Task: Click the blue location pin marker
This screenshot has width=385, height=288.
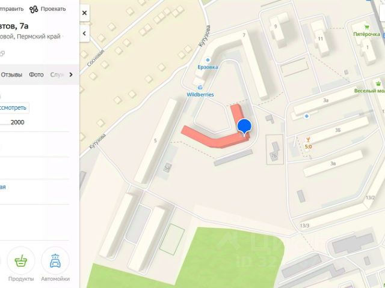Action: [244, 127]
